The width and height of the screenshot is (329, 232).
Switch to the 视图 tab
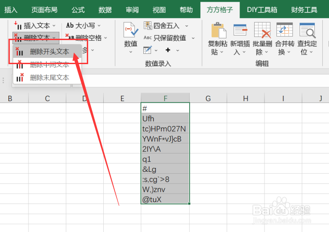(159, 10)
